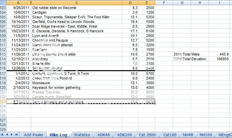Click miles value 19.4 in row 506

coord(130,22)
